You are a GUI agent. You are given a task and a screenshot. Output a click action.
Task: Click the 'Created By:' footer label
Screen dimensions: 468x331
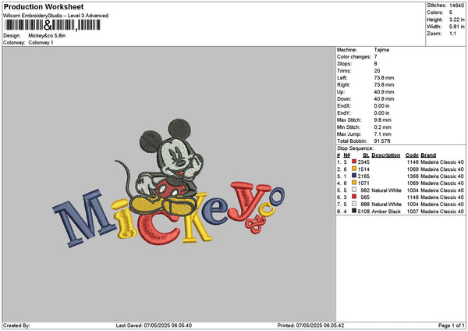coord(16,326)
